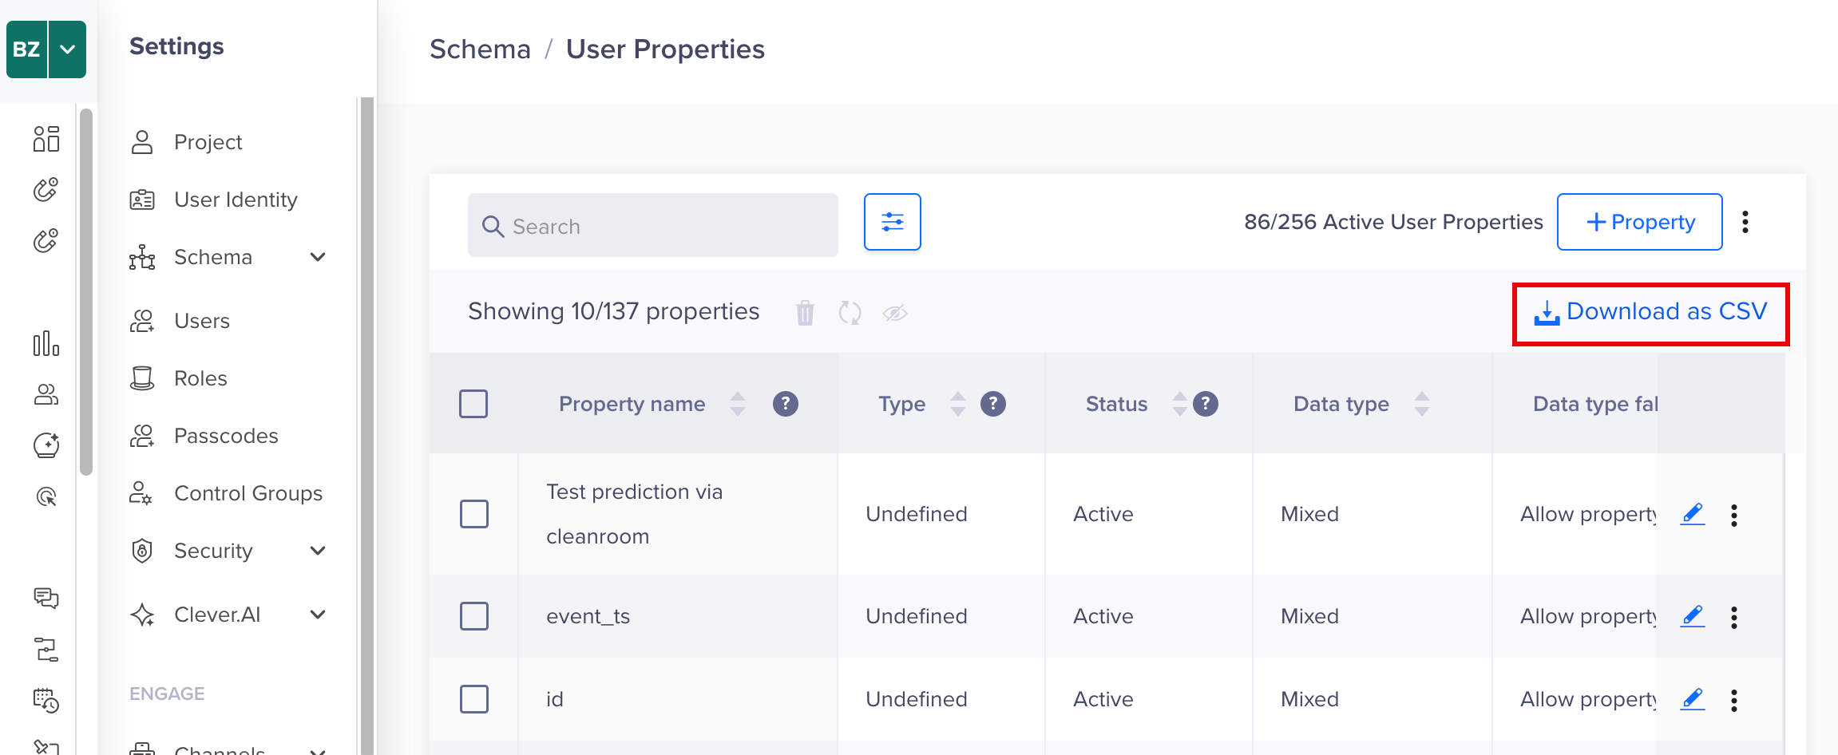This screenshot has height=755, width=1838.
Task: Click the left icon rail scrollbar
Action: (x=86, y=292)
